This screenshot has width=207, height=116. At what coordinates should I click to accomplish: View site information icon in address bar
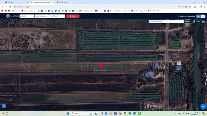coord(15,7)
